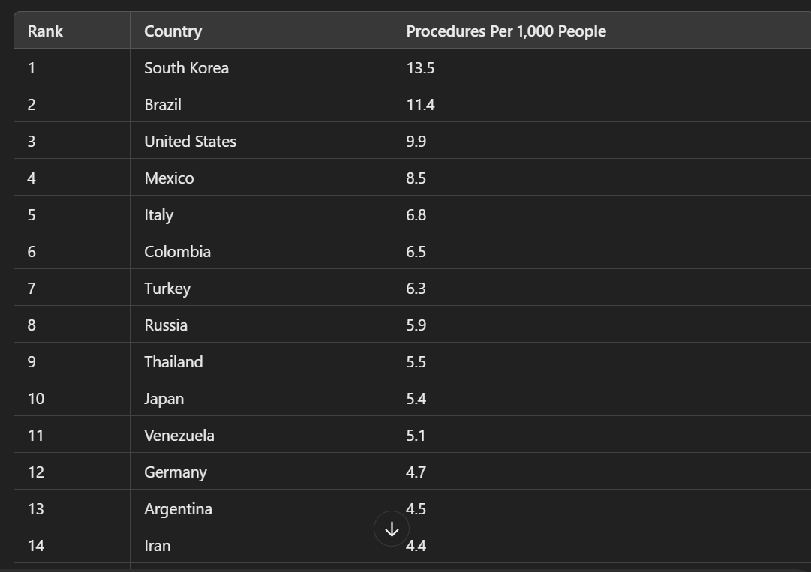Screen dimensions: 811x572
Task: Click the Italy country cell
Action: click(x=260, y=214)
